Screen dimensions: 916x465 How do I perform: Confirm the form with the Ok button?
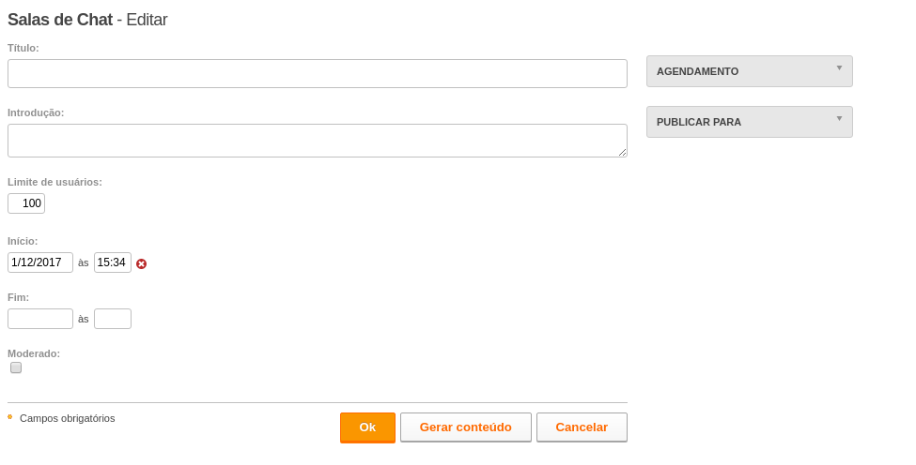click(367, 427)
